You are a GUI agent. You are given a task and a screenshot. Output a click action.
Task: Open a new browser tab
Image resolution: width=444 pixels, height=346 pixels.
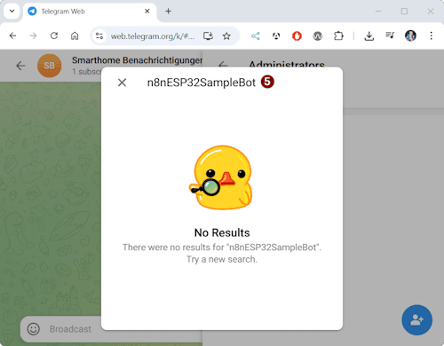coord(169,12)
